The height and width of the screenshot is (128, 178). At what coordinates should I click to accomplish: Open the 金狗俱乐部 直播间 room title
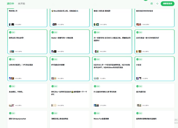[146, 119]
